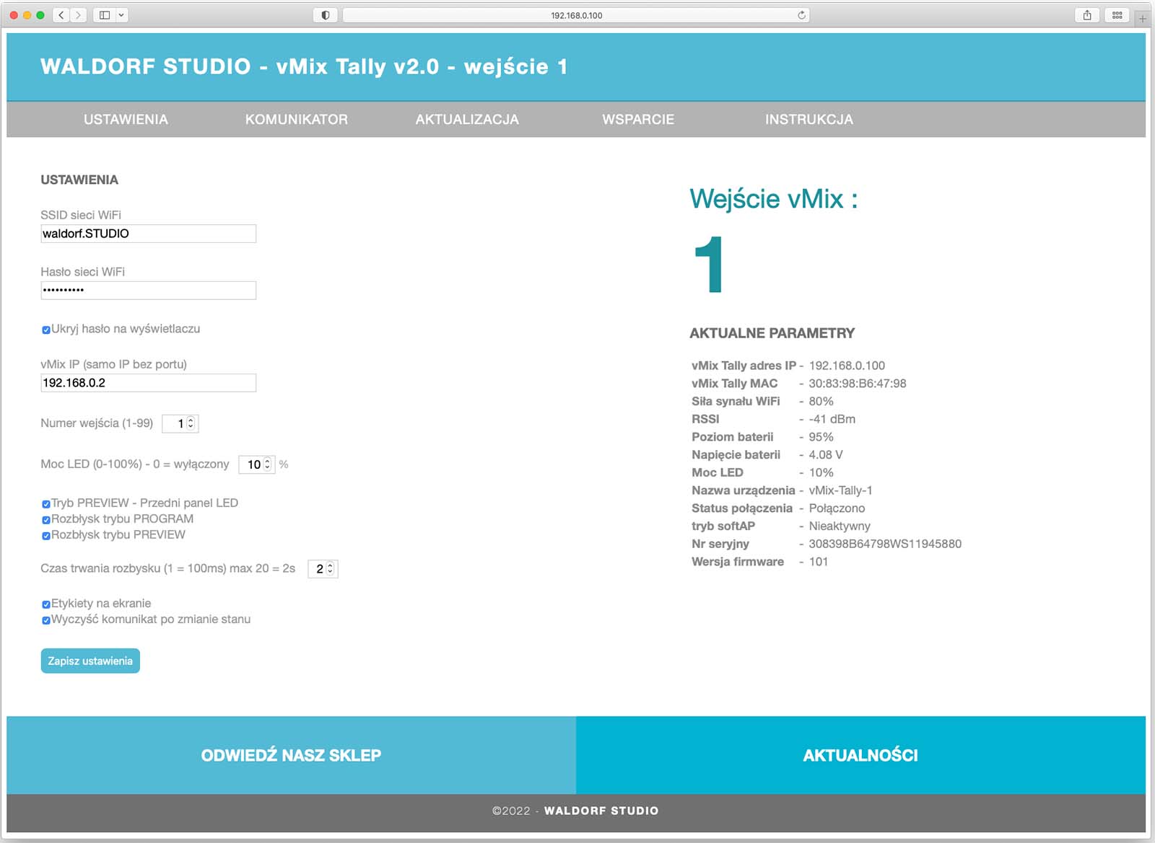Switch to the AKTUALIZACJA tab
This screenshot has height=843, width=1155.
466,120
